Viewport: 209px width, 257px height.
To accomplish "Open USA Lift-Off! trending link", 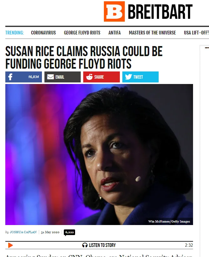I will pos(196,33).
